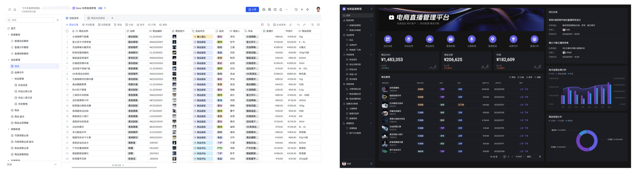Viewport: 635px width, 171px height.
Task: Click the 搜索 input in left sidebar
Action: click(31, 20)
